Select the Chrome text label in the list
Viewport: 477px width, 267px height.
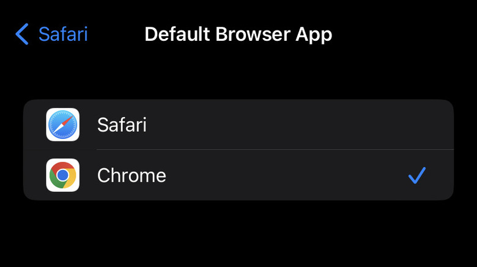point(131,176)
